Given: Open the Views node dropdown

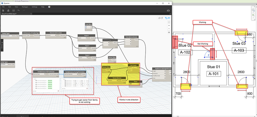Looking at the screenshot, I should coord(137,84).
